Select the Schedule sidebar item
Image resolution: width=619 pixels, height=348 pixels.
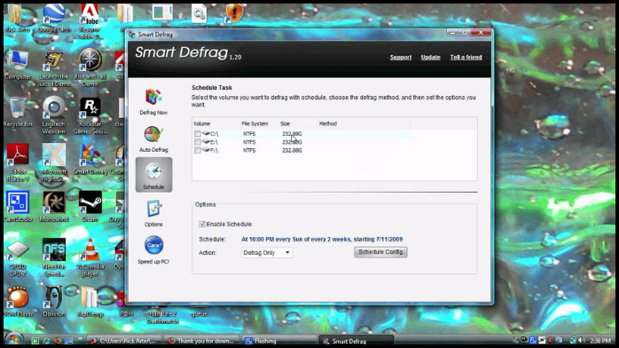153,175
